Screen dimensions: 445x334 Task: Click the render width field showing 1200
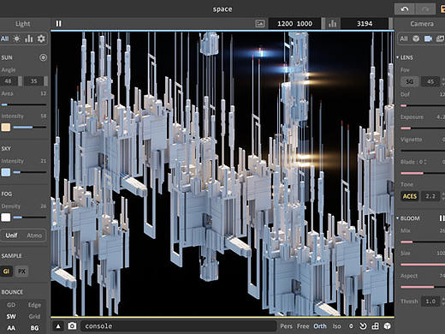[x=285, y=24]
